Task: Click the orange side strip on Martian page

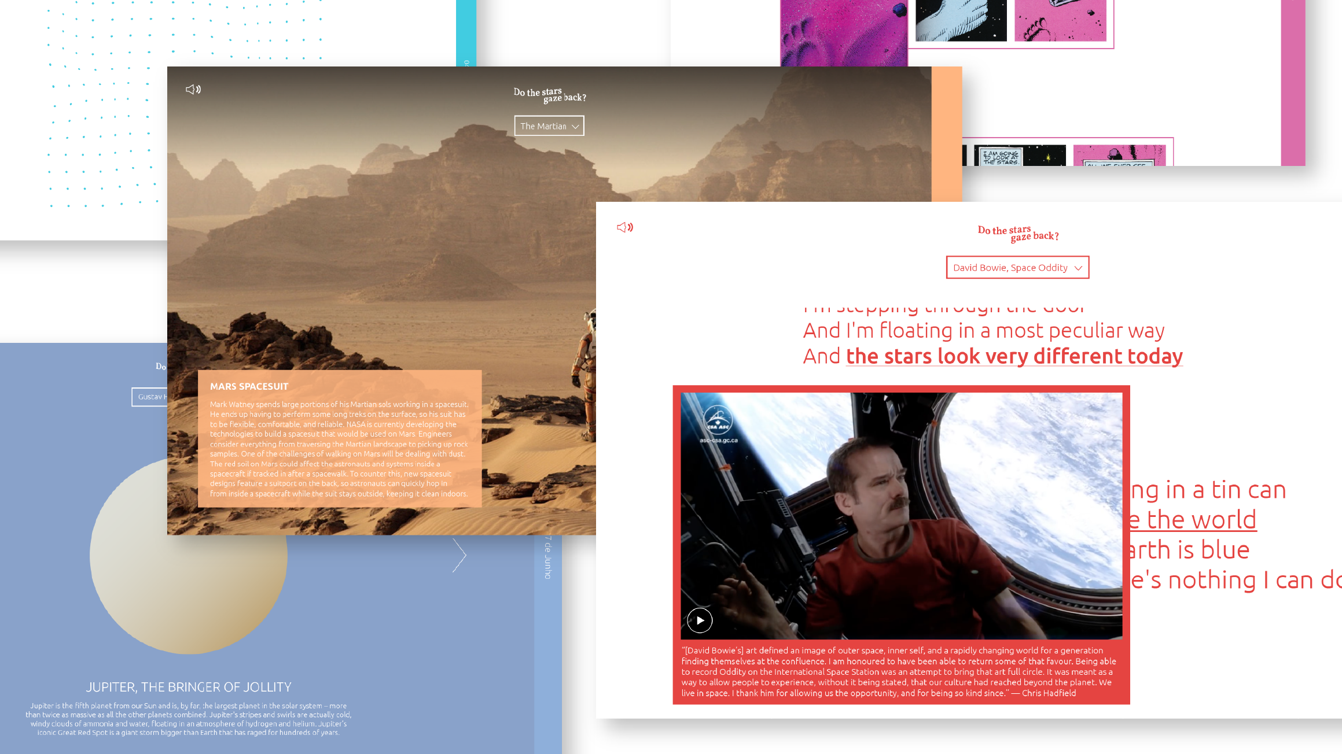Action: coord(947,134)
